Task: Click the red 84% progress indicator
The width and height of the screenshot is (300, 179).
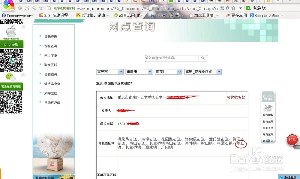Action: coord(291,139)
